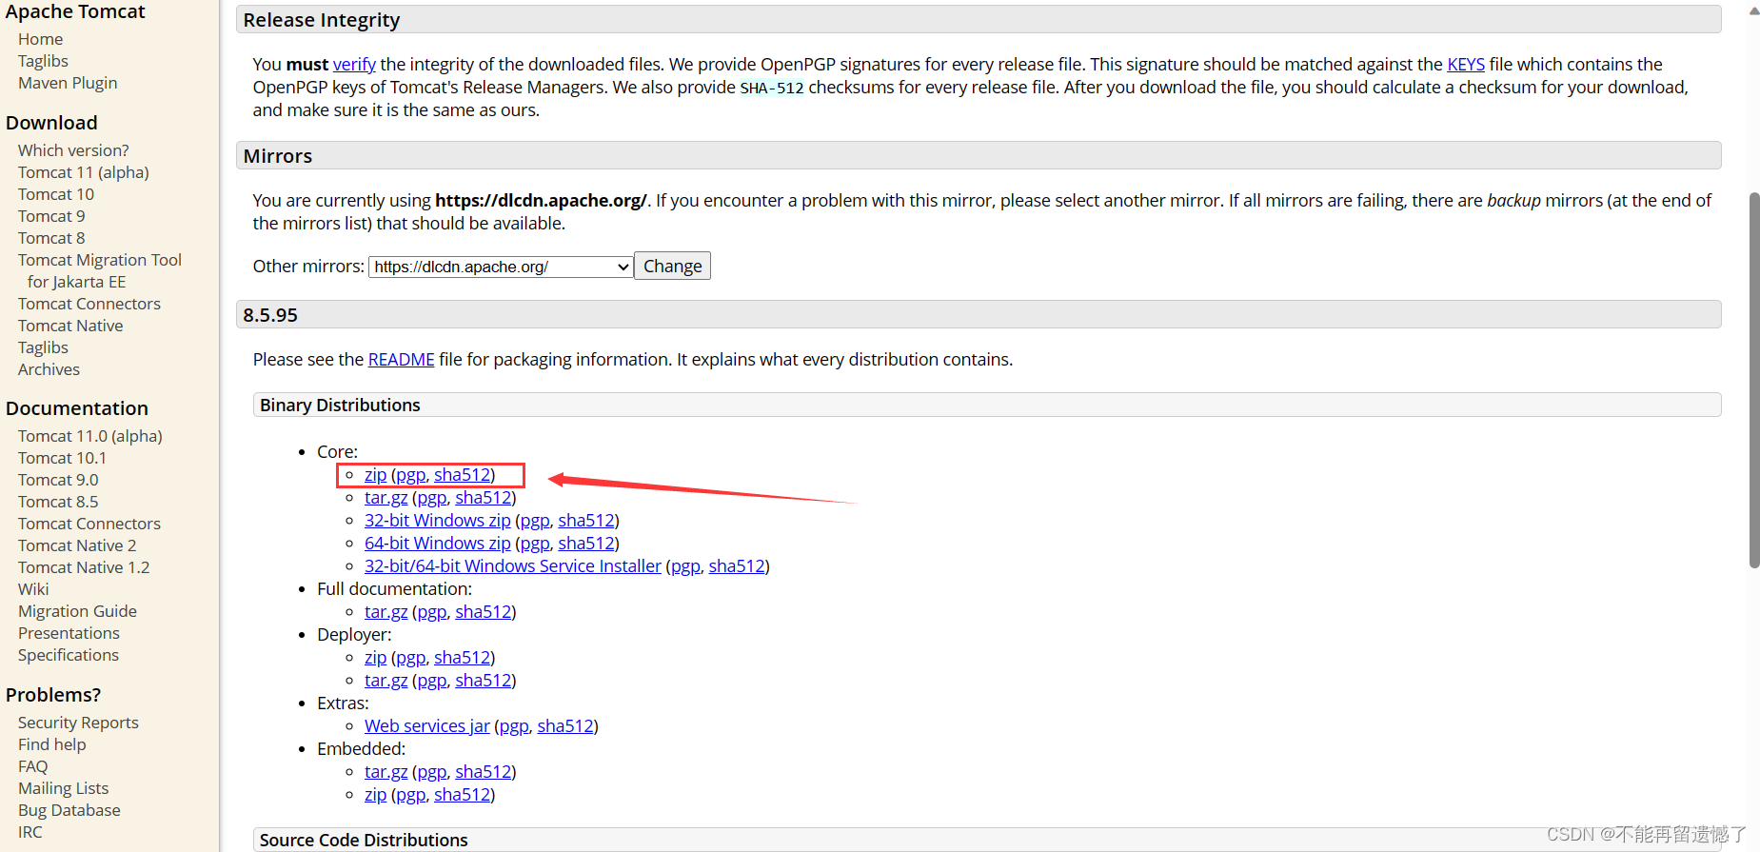Select Tomcat 11 (alpha) download page

(x=84, y=172)
